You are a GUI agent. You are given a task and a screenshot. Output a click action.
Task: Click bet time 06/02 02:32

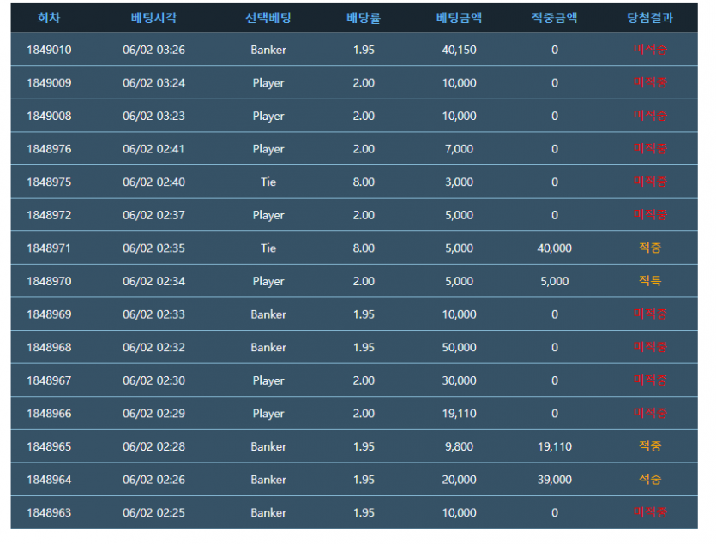pos(153,347)
